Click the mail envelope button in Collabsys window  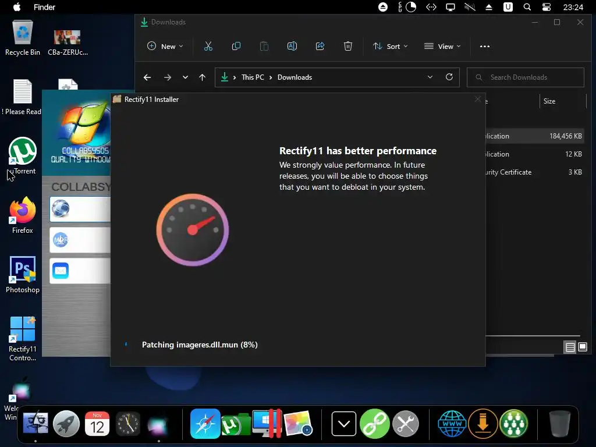click(80, 271)
